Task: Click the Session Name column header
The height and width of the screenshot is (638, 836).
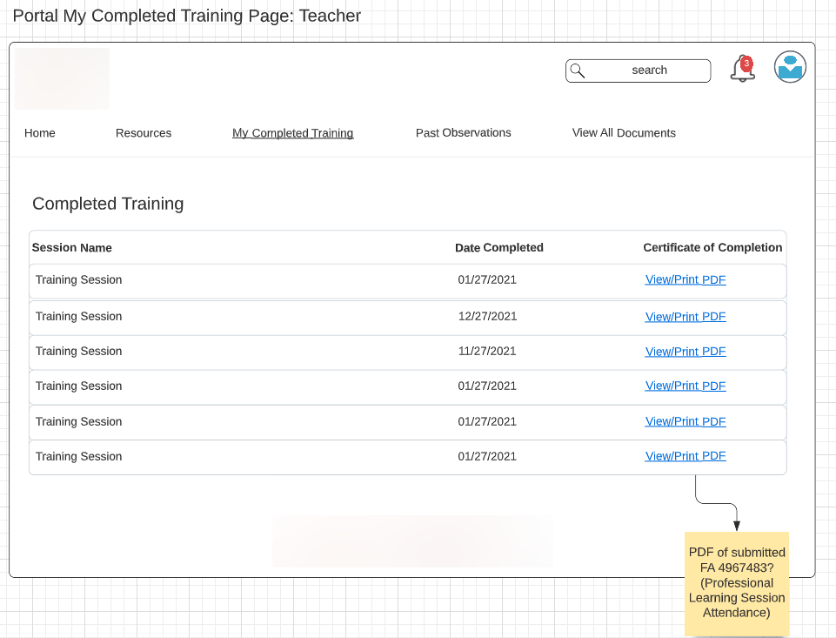Action: coord(72,248)
